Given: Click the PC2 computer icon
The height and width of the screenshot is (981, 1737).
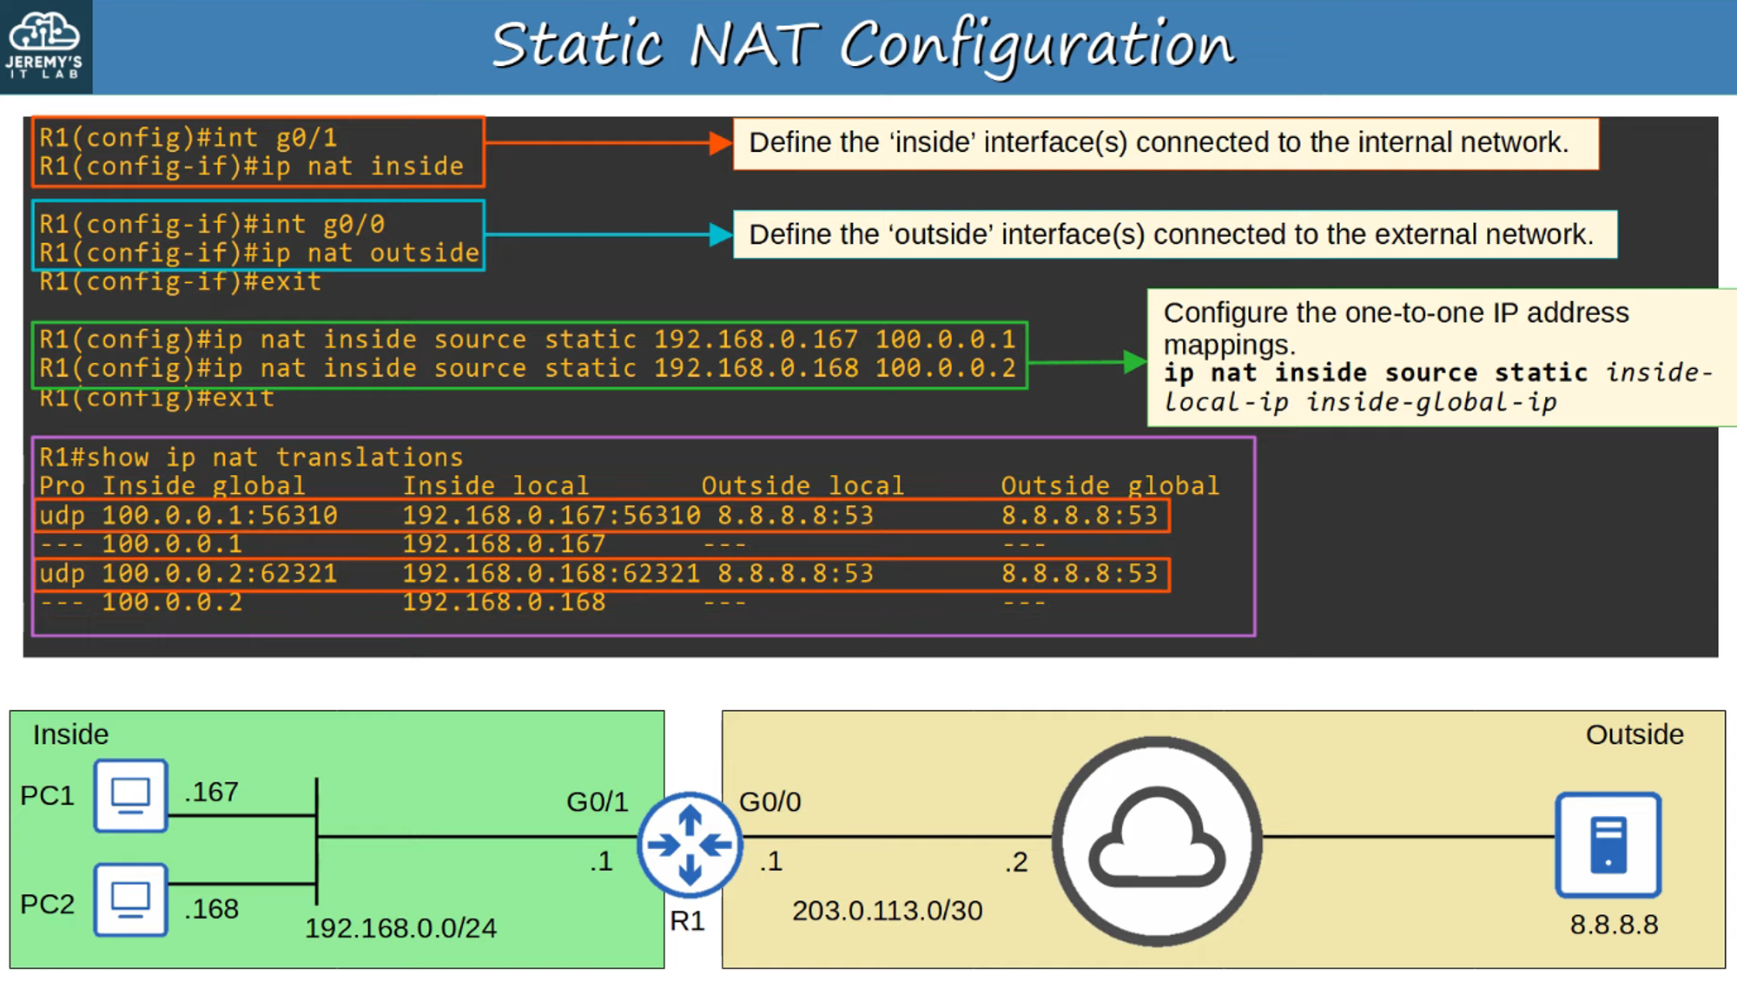Looking at the screenshot, I should point(130,899).
